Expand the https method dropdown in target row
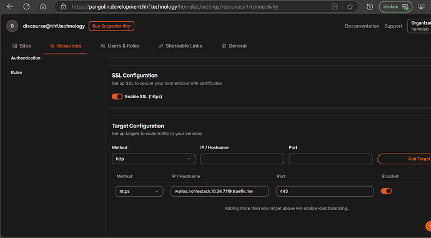 [139, 191]
